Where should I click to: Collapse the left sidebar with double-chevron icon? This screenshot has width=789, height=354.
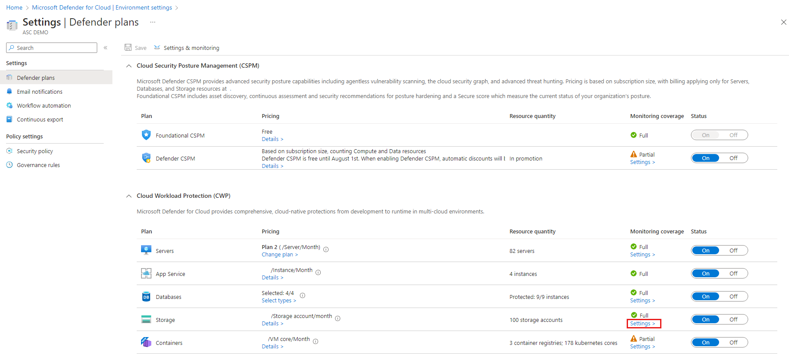(x=105, y=48)
